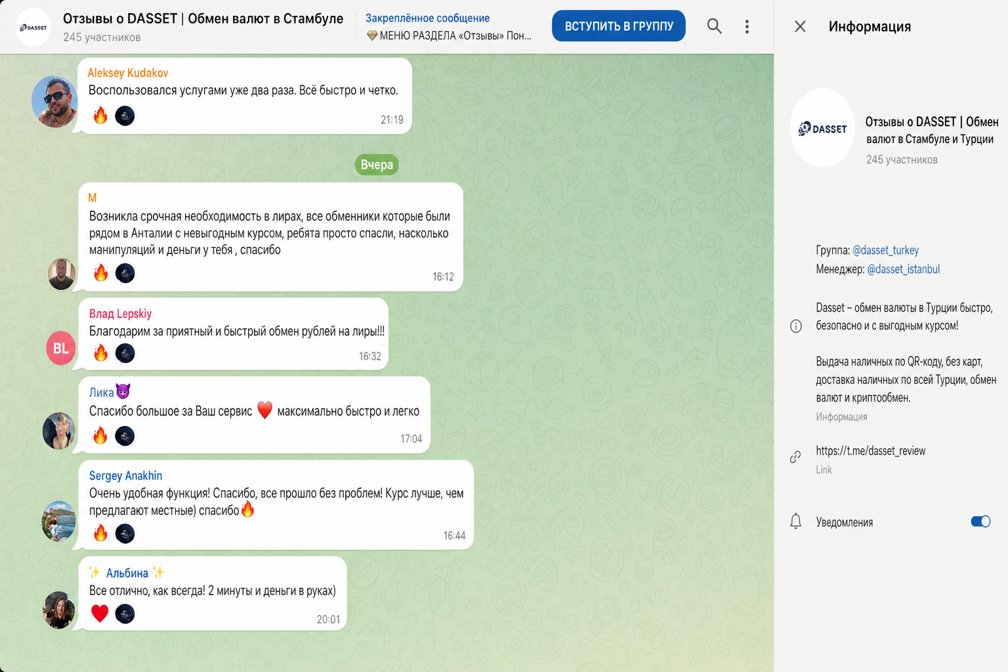Screen dimensions: 1008x672
Task: Click reactor avatar on Sergey Anakhin's message
Action: point(125,534)
